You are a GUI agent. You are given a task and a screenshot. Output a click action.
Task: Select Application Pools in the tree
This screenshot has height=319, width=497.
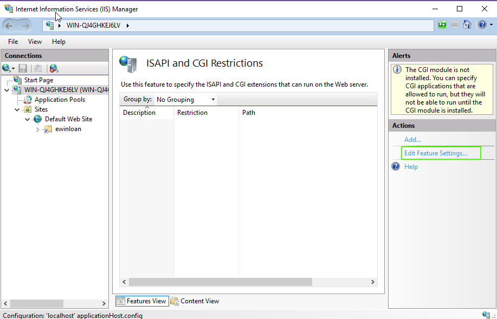point(60,100)
